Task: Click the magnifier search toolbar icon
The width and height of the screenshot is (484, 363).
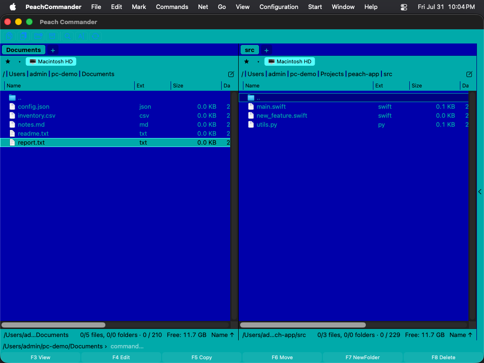Action: click(x=68, y=36)
